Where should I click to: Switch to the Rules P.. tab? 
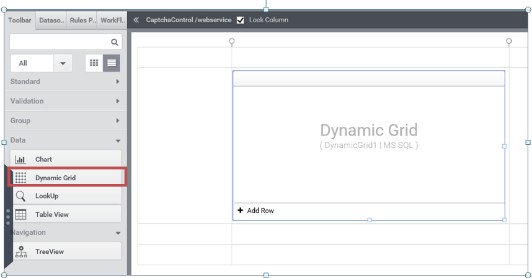click(x=82, y=20)
